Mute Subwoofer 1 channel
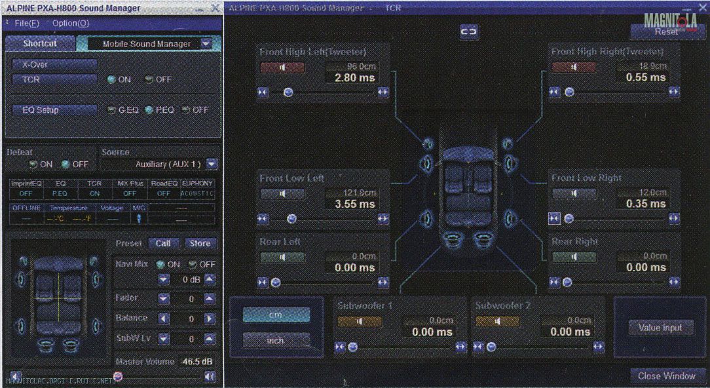 pyautogui.click(x=360, y=322)
